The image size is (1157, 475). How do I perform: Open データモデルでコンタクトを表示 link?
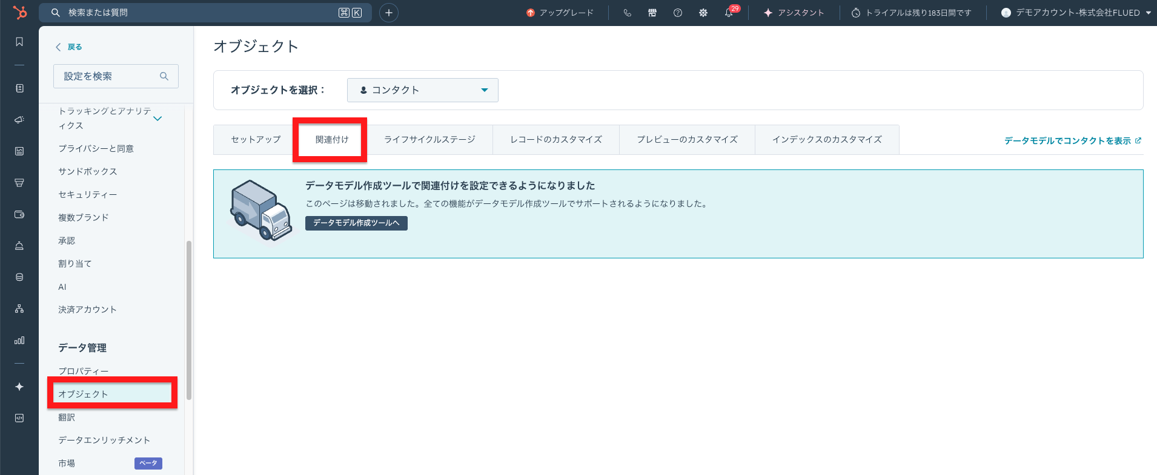(x=1072, y=140)
